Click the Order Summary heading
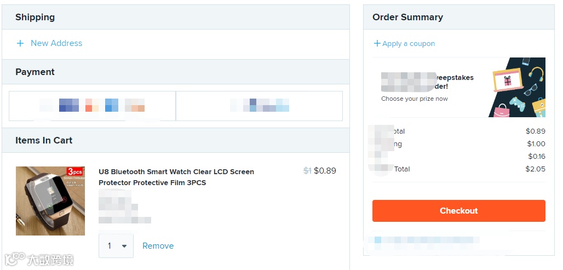This screenshot has height=270, width=563. click(x=407, y=18)
